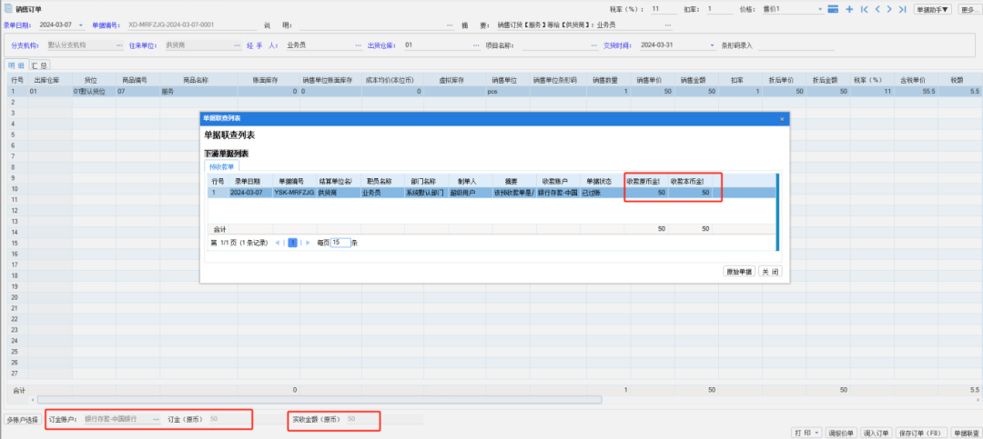
Task: Open the 录单日期 date dropdown
Action: click(x=80, y=25)
